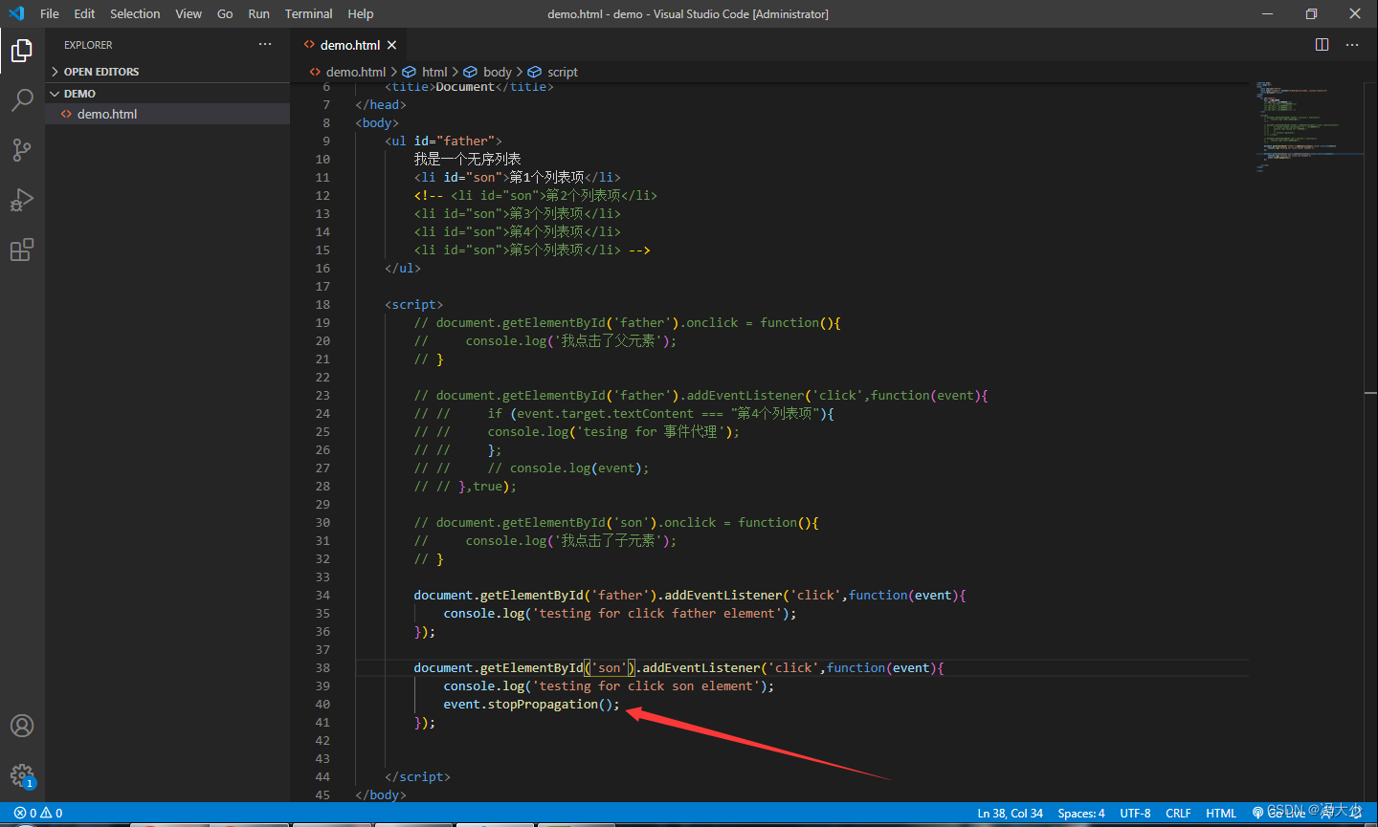Click the commented '我点击了子元素' log line
This screenshot has height=827, width=1378.
[545, 541]
